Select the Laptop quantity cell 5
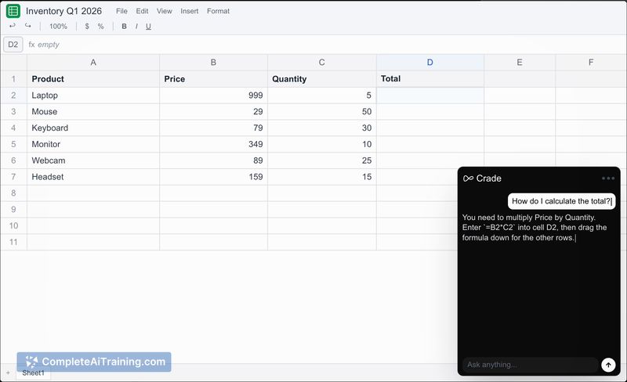Image resolution: width=627 pixels, height=382 pixels. click(x=322, y=95)
